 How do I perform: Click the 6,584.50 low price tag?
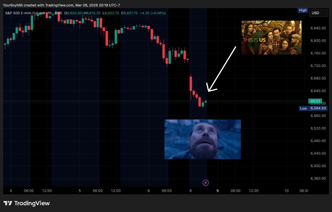pos(318,108)
